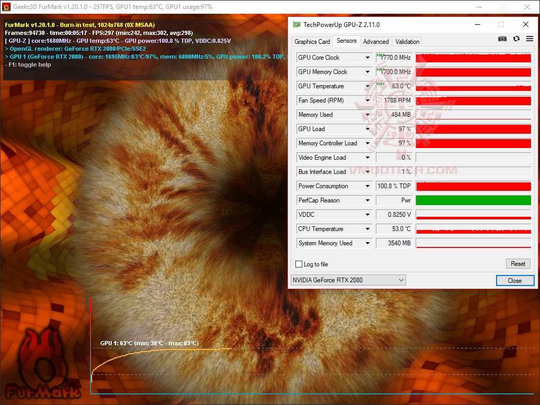
Task: Click the GPU-Z title bar app icon
Action: [x=296, y=24]
